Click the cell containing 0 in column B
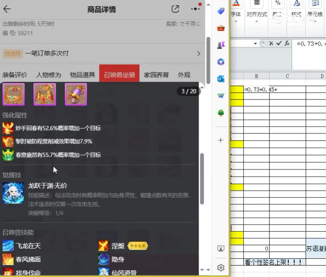 pos(256,249)
